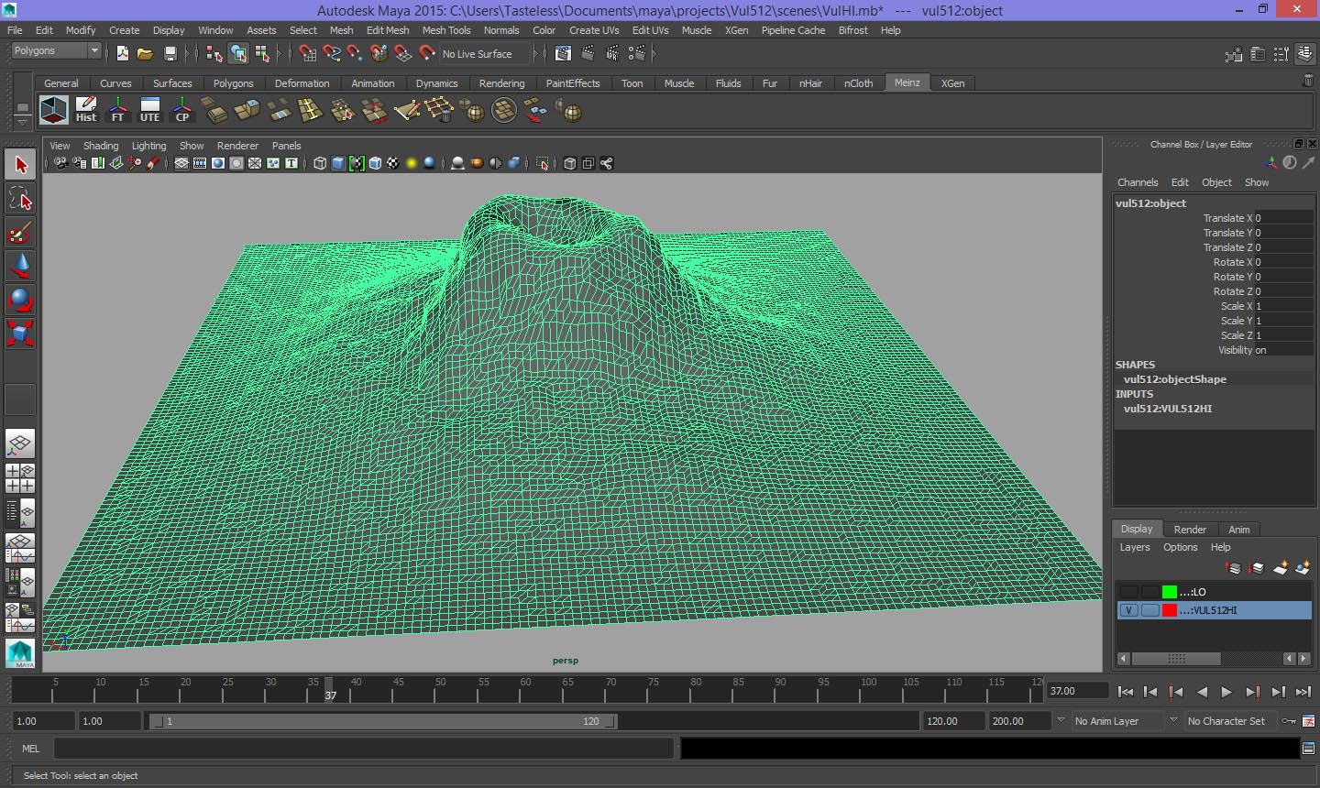
Task: Click the Hist shelf button
Action: coord(86,111)
